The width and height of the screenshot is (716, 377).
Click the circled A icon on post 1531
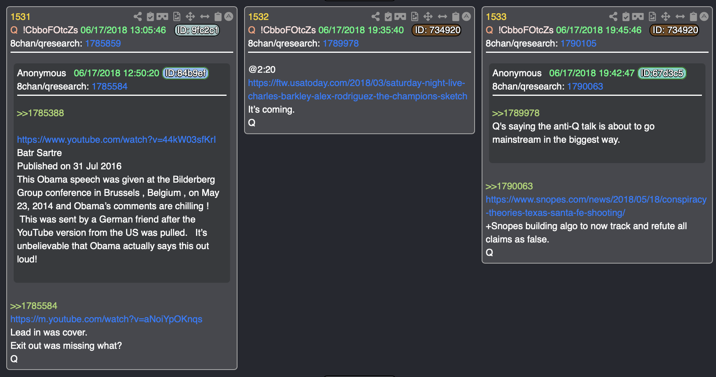click(x=229, y=16)
